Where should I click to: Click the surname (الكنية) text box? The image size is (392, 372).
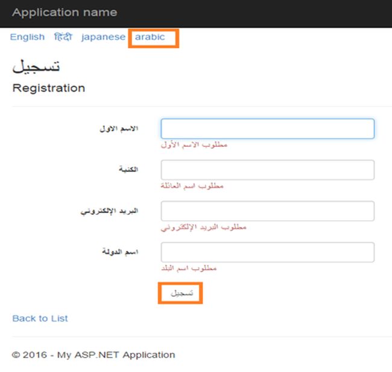point(267,170)
